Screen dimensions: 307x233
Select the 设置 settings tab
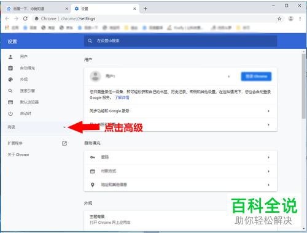(105, 9)
